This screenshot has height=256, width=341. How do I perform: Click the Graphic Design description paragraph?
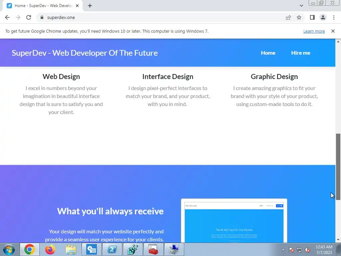tap(274, 96)
